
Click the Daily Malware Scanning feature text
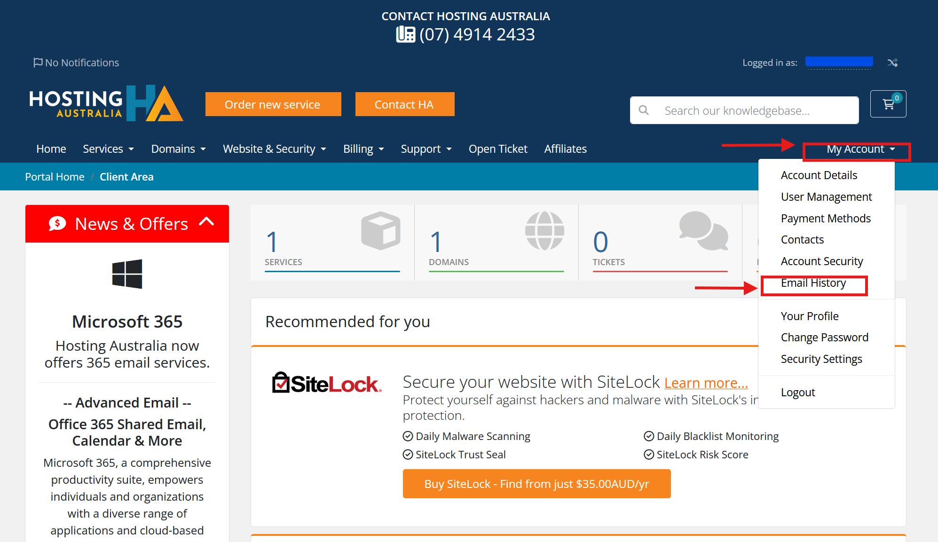pyautogui.click(x=473, y=436)
